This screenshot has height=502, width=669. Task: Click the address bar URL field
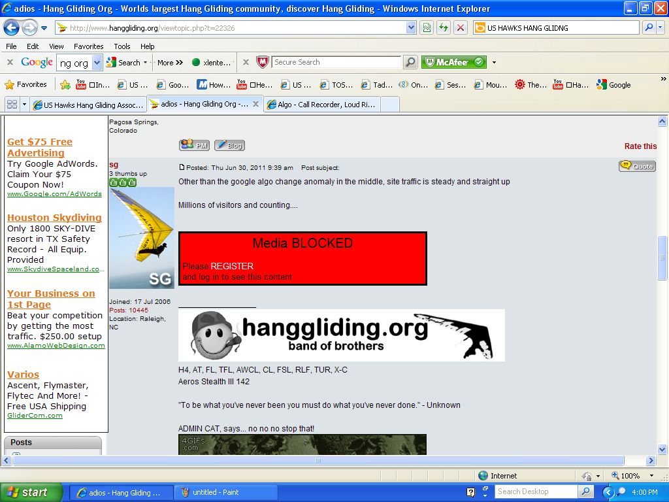click(231, 28)
